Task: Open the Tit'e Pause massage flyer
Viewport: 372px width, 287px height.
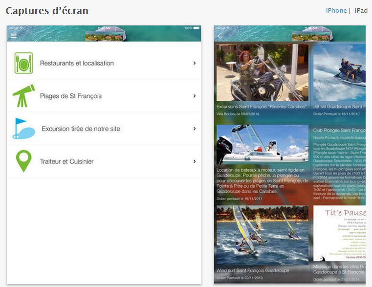Action: coord(339,234)
